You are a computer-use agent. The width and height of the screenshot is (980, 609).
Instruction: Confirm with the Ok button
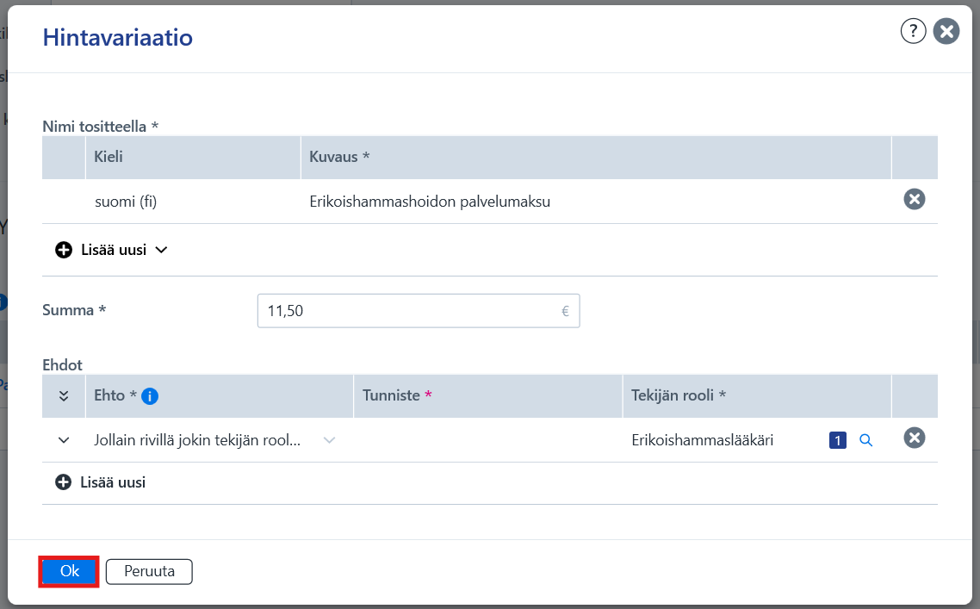[70, 571]
